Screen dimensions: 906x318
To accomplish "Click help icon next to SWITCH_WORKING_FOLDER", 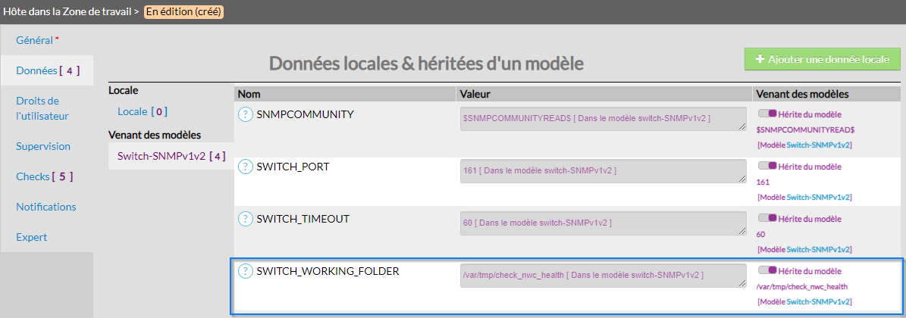I will click(x=245, y=271).
